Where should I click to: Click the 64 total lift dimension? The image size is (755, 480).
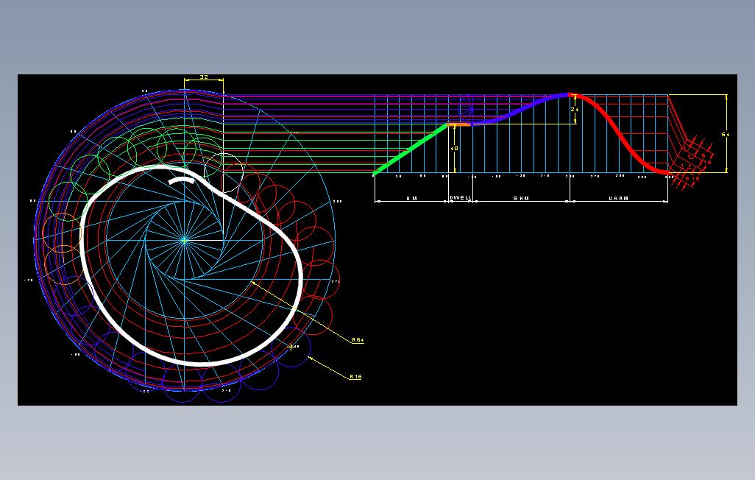pyautogui.click(x=725, y=135)
